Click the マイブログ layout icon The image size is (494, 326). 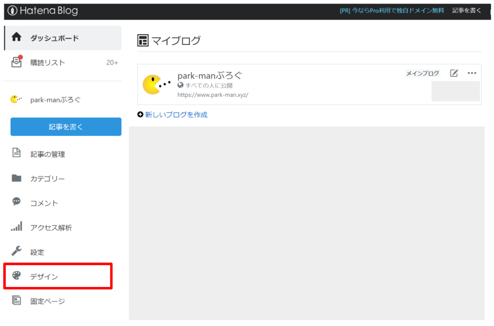pos(143,41)
